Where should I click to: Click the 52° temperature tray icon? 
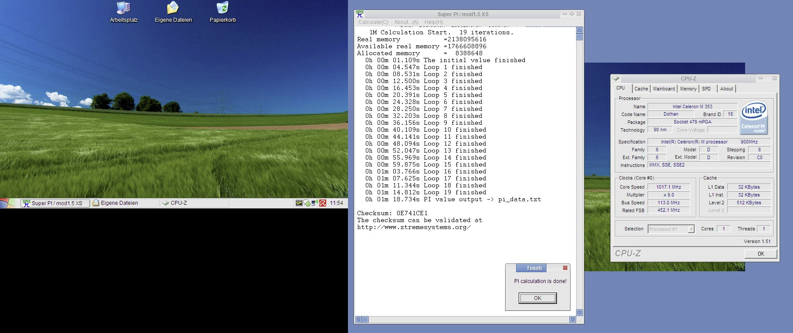tap(299, 203)
